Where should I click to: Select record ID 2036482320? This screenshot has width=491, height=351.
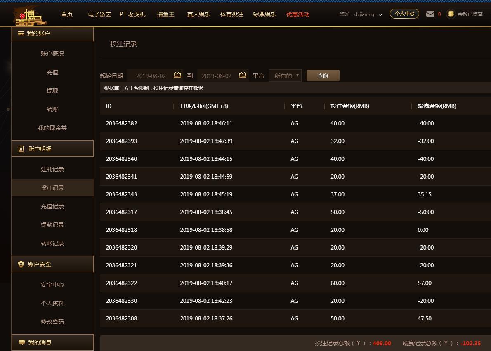(x=121, y=247)
